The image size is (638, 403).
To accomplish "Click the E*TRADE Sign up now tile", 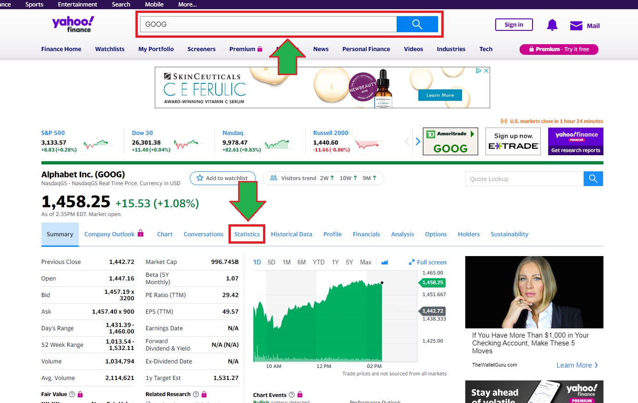I will click(x=513, y=141).
